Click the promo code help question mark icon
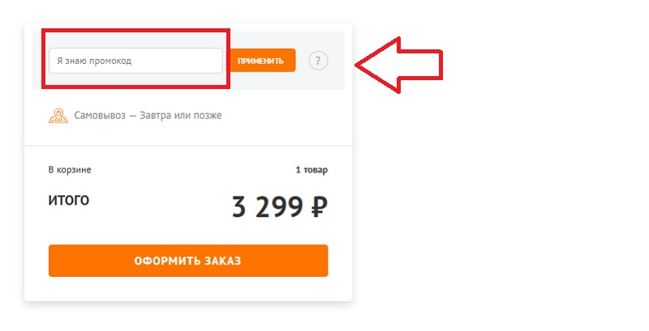Viewport: 649px width, 331px height. pos(318,61)
